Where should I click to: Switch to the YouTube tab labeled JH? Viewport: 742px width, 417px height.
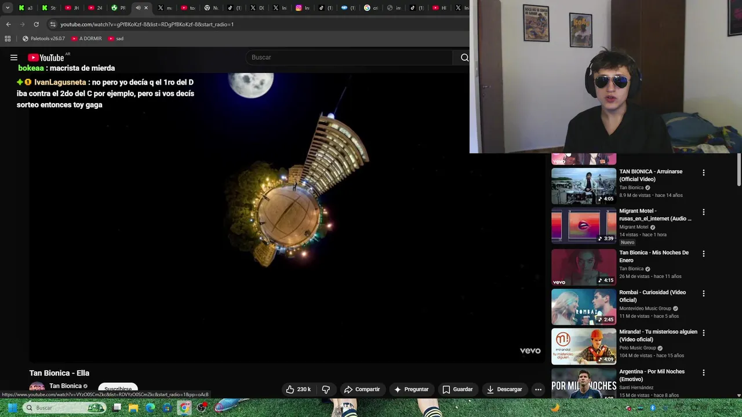click(x=72, y=8)
